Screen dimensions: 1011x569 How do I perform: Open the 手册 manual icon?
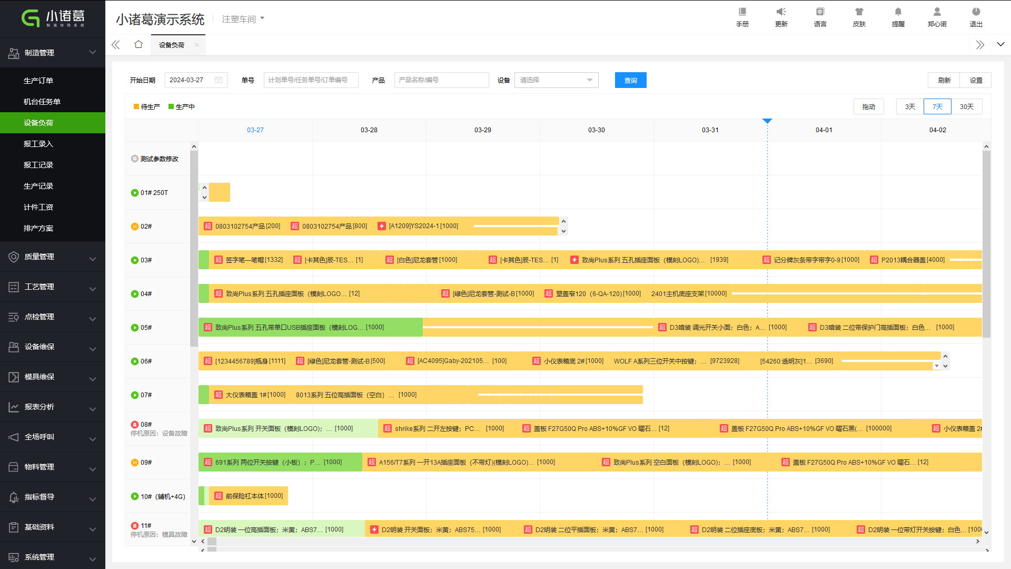tap(742, 12)
